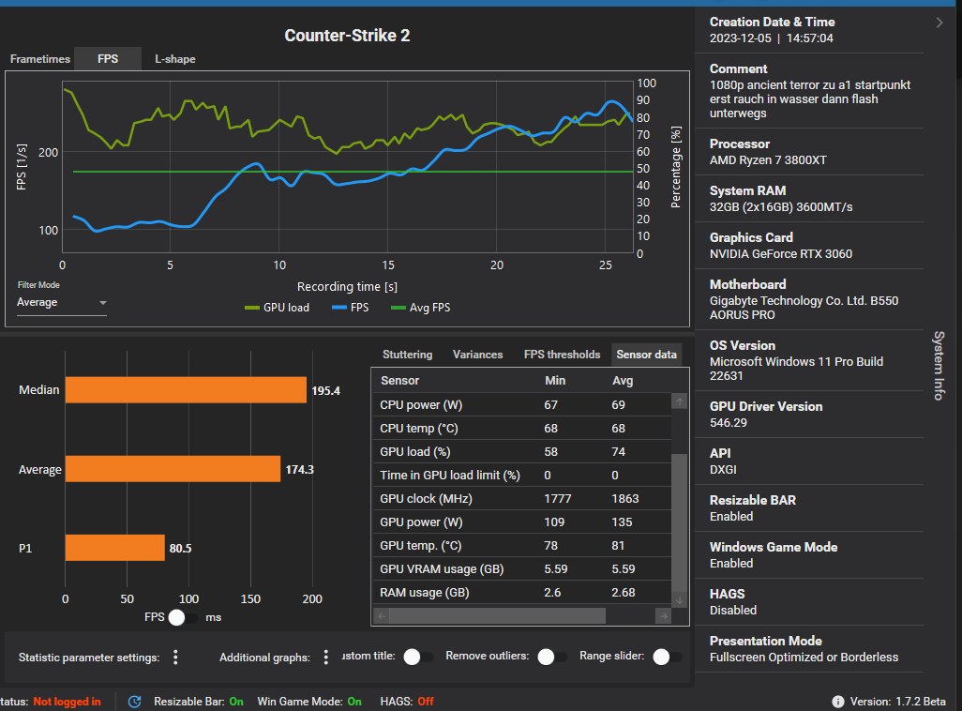Select the GPU power (W) row

pyautogui.click(x=522, y=522)
